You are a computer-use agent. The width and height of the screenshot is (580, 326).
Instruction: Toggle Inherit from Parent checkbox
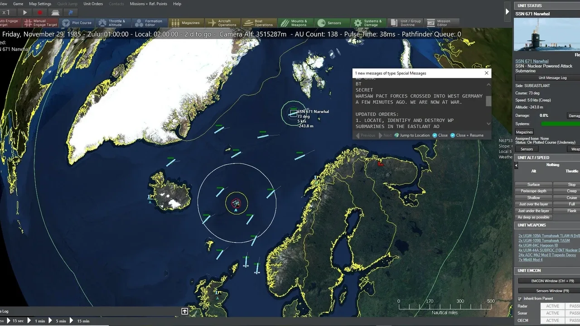point(520,299)
